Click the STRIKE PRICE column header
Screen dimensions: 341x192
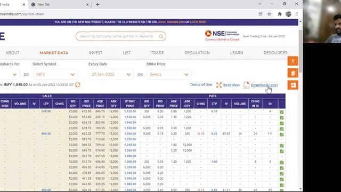tap(130, 103)
